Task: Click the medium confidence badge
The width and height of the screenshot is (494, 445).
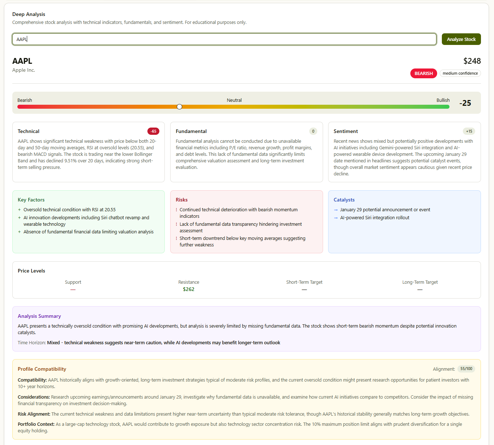Action: coord(460,73)
